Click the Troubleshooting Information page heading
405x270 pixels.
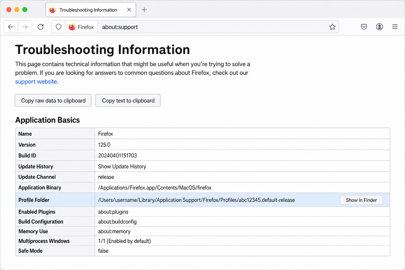(x=103, y=50)
